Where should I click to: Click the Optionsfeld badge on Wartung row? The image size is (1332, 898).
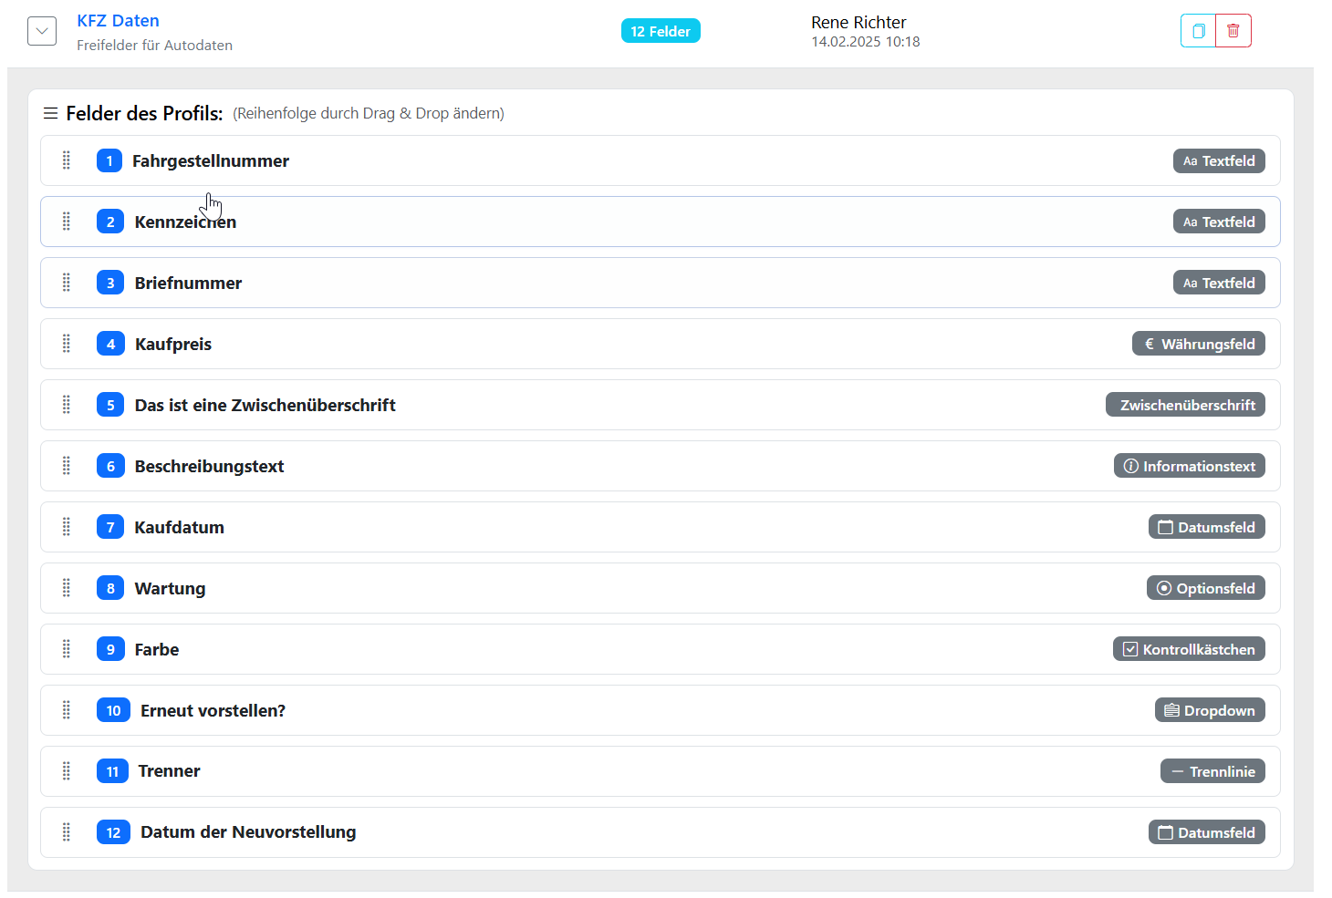coord(1205,588)
